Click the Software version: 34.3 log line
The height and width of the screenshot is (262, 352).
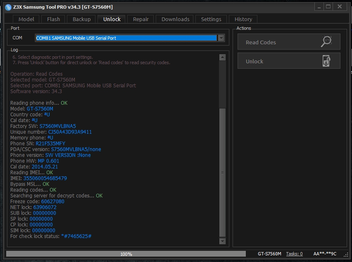coord(36,91)
